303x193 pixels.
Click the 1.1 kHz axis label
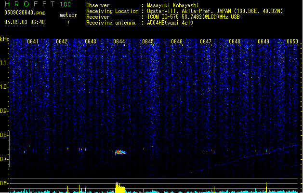point(4,63)
